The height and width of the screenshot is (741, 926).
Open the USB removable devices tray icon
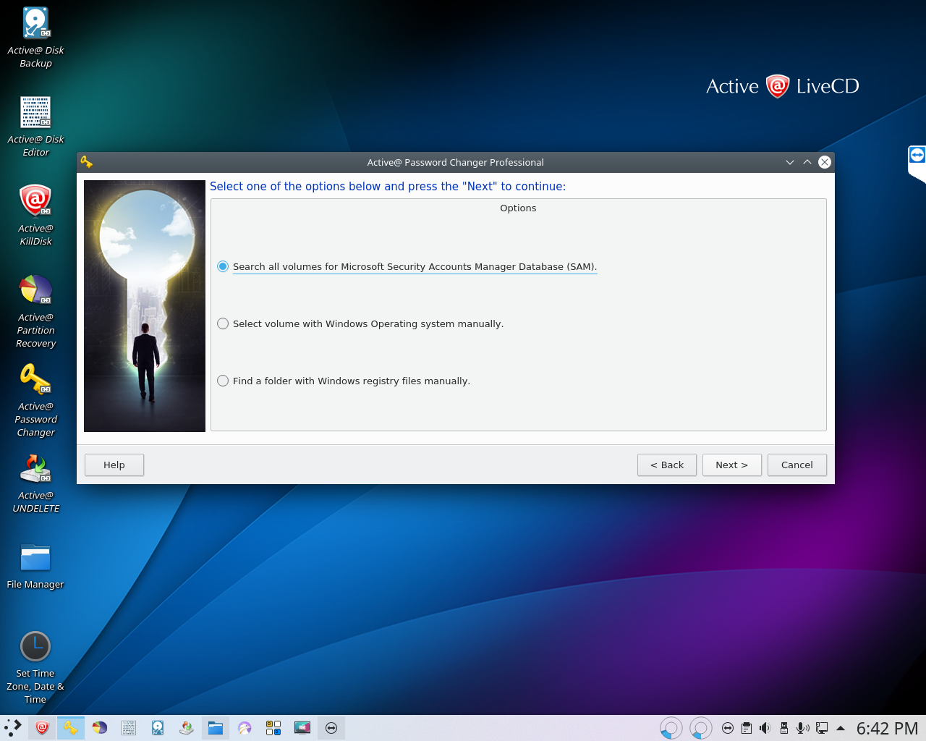pos(784,728)
